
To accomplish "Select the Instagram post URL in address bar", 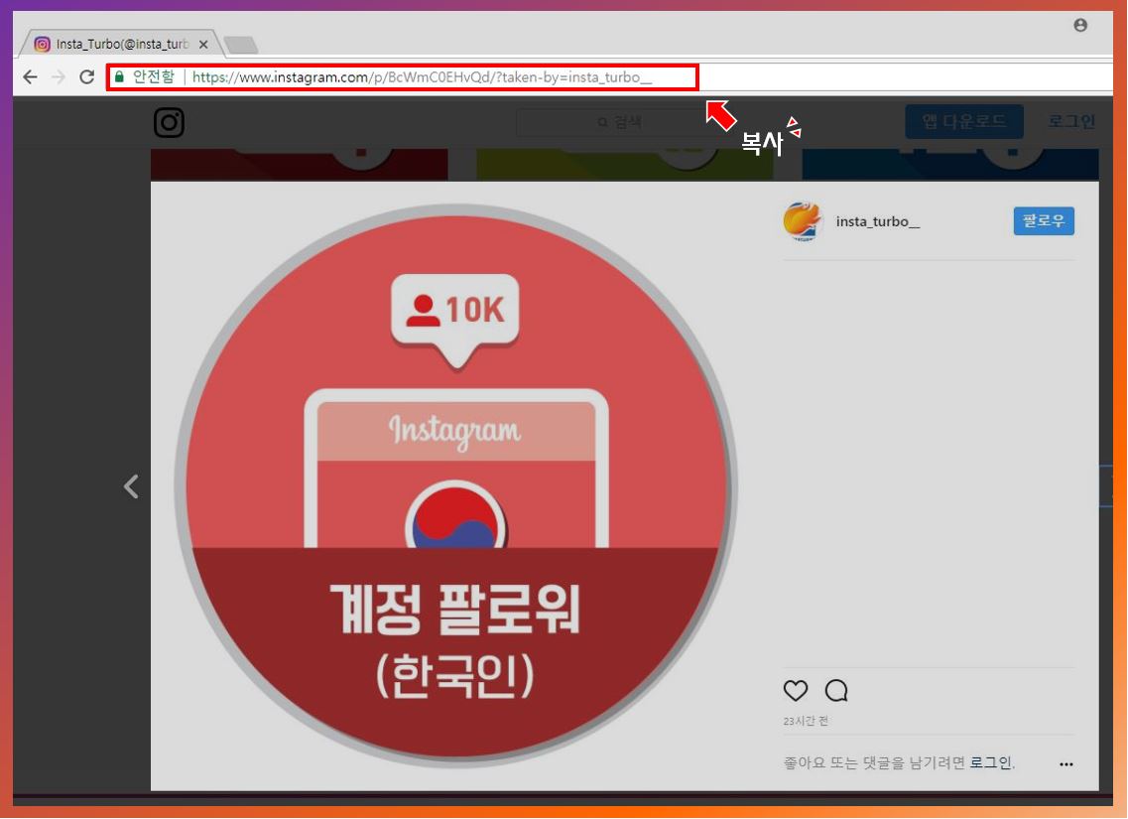I will pyautogui.click(x=422, y=77).
